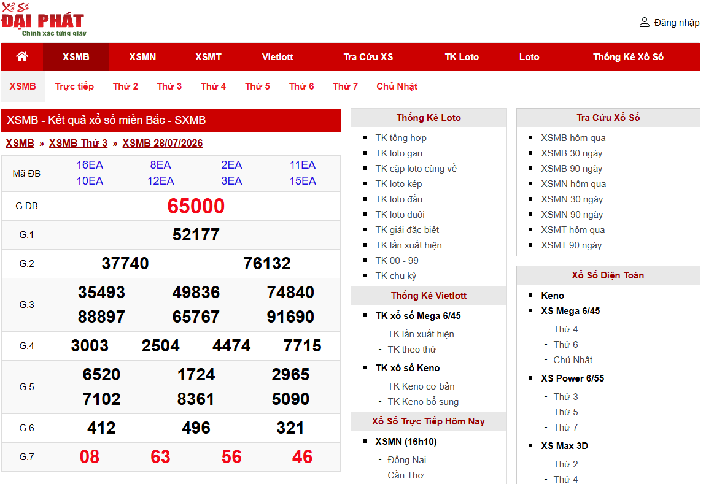Open XSMN 90 ngày link
The height and width of the screenshot is (484, 706).
pyautogui.click(x=572, y=215)
